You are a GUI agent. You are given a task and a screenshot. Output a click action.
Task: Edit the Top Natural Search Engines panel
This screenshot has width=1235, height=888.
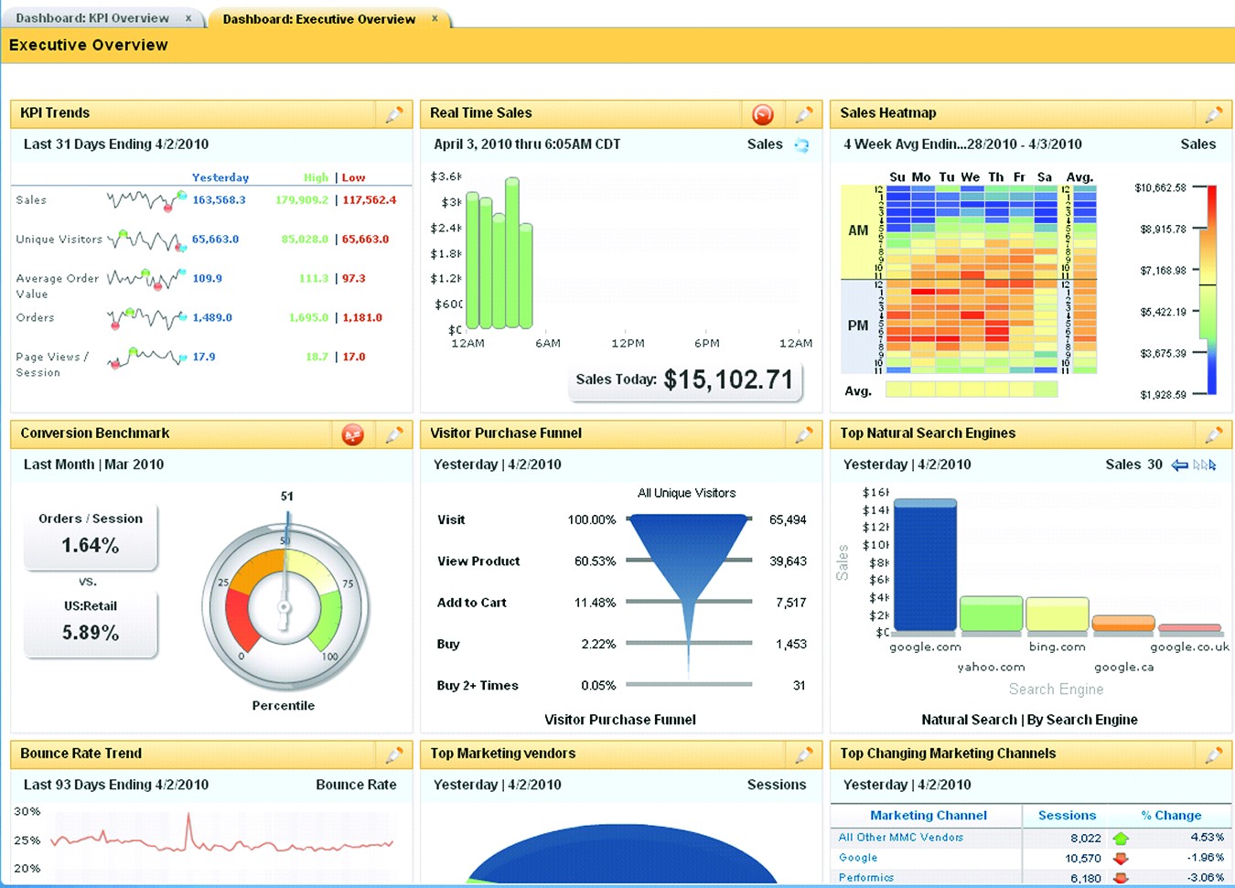tap(1214, 434)
